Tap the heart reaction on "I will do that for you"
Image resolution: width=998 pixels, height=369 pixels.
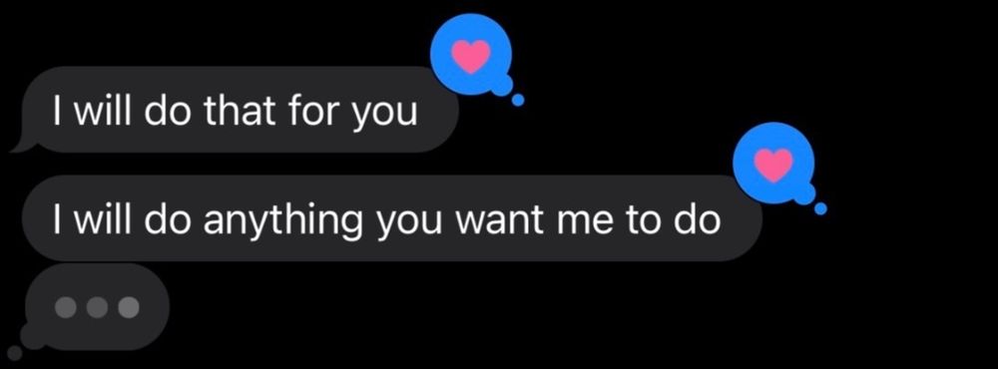[472, 54]
